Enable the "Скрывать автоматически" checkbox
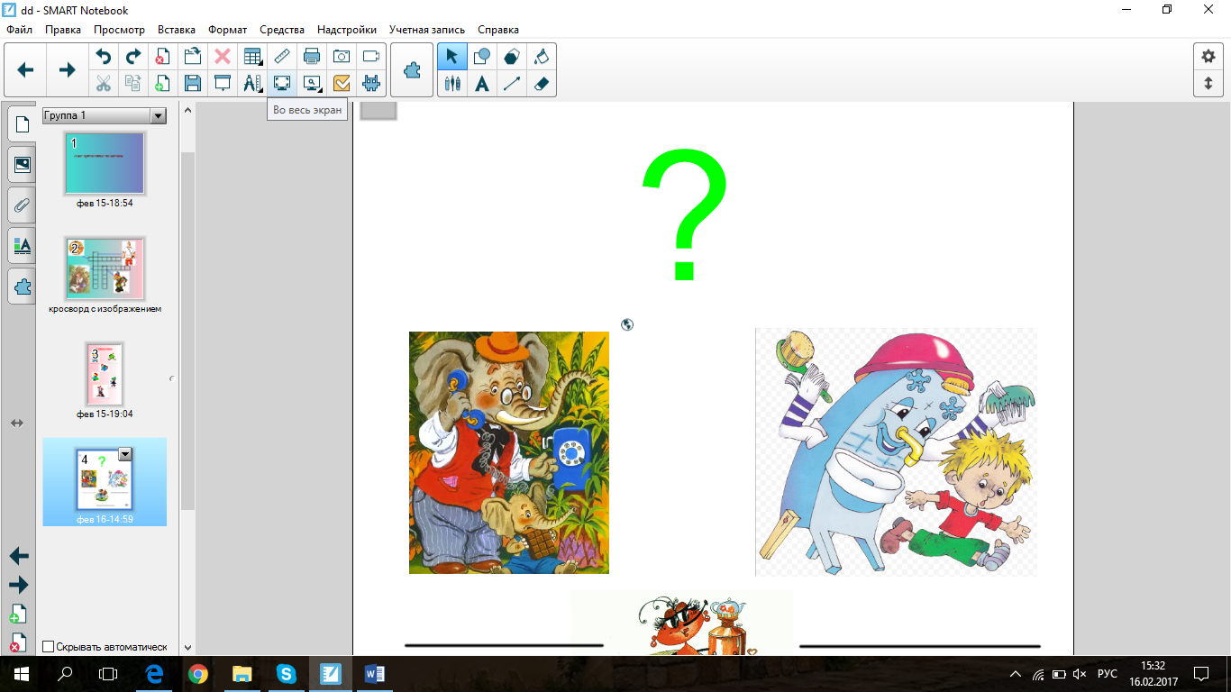 [x=49, y=646]
